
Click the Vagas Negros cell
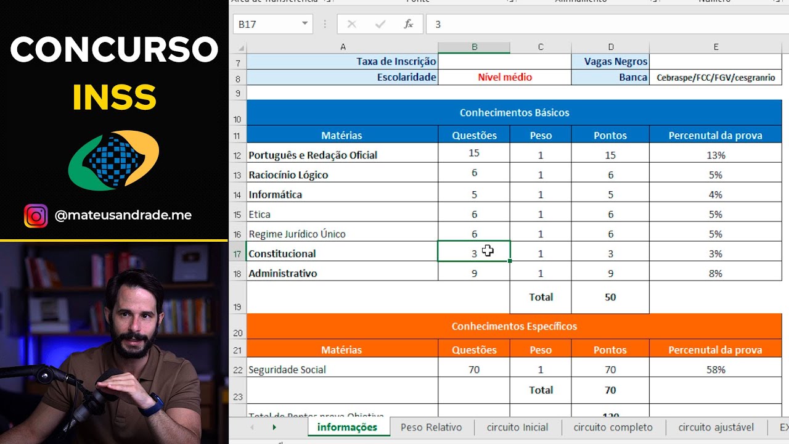coord(610,62)
